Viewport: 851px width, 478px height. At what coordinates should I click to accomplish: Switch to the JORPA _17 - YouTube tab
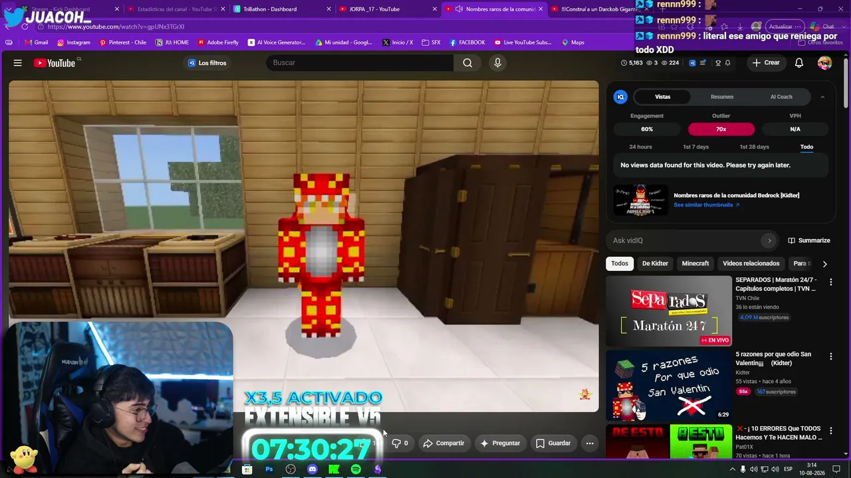(388, 9)
